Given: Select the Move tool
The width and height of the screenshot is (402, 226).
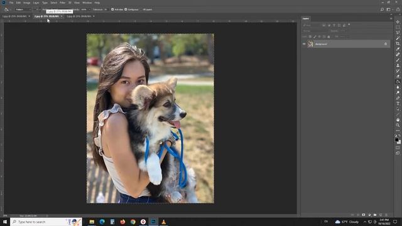Looking at the screenshot, I should pyautogui.click(x=398, y=22).
